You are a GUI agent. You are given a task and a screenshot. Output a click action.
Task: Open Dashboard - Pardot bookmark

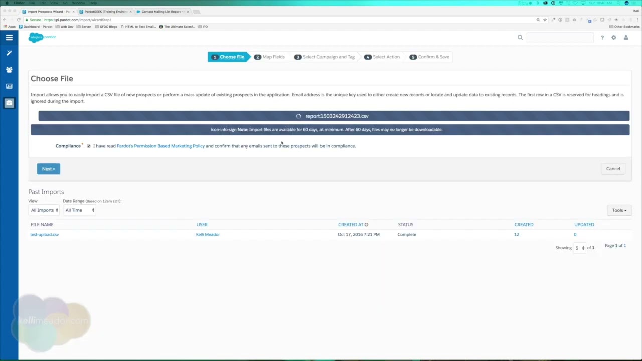point(36,27)
